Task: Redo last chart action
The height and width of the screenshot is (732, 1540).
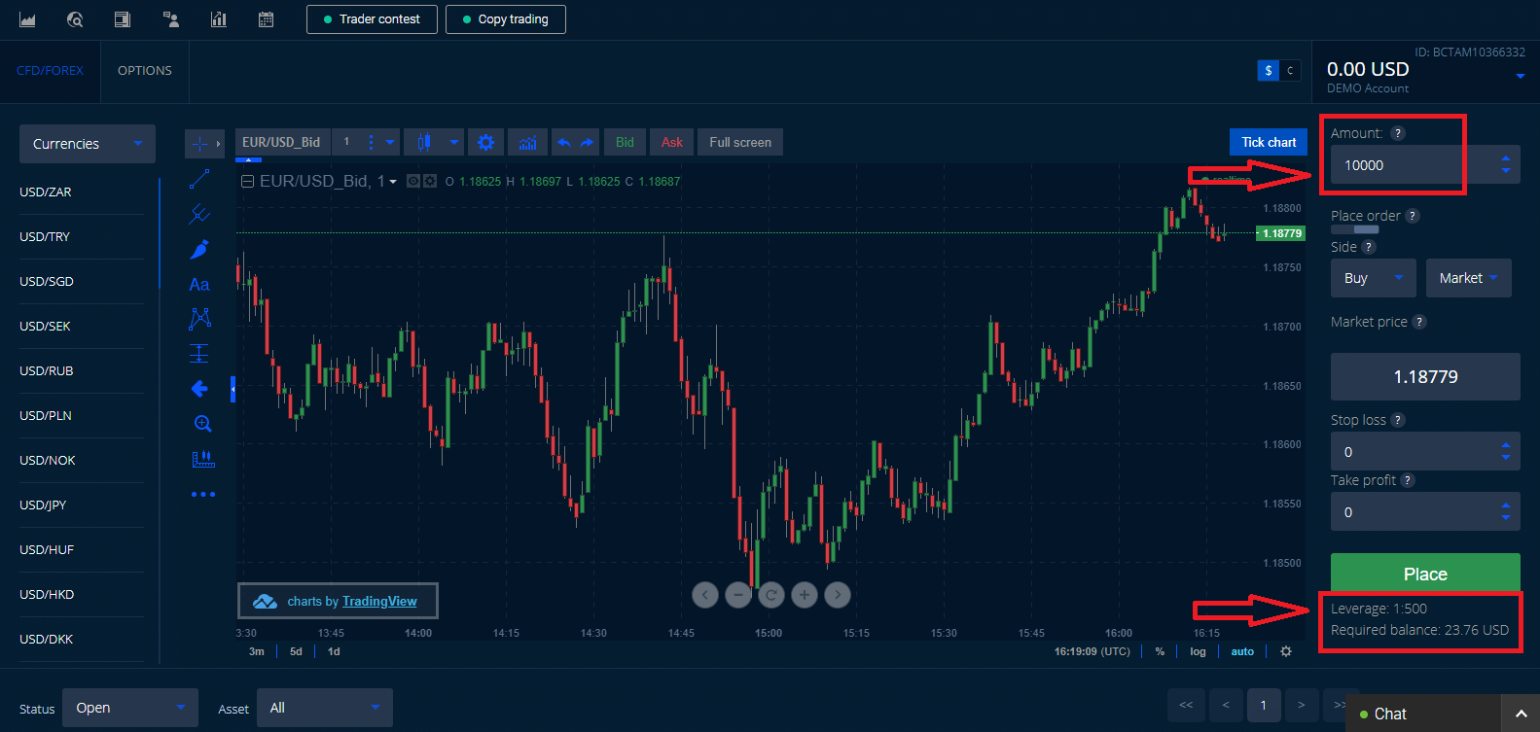Action: [x=587, y=142]
